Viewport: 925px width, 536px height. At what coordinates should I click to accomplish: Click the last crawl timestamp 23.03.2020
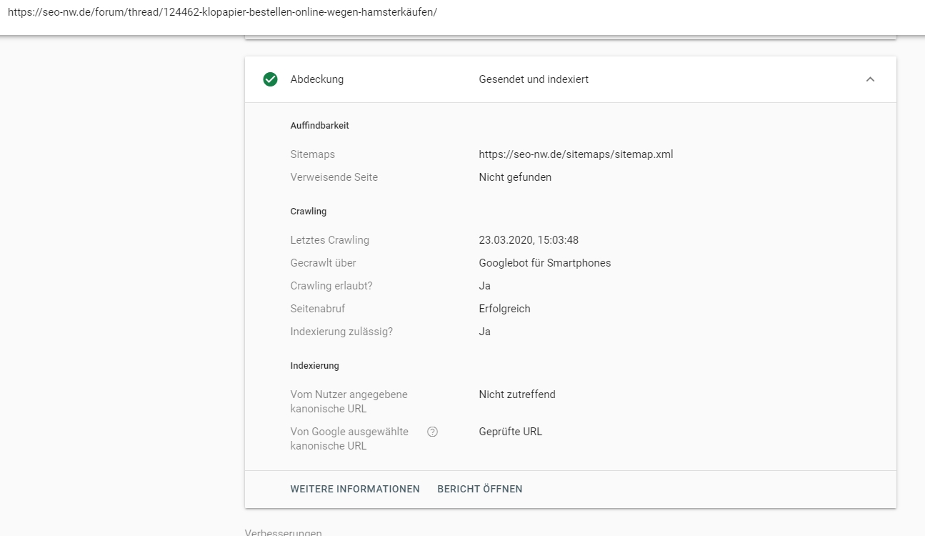point(528,240)
